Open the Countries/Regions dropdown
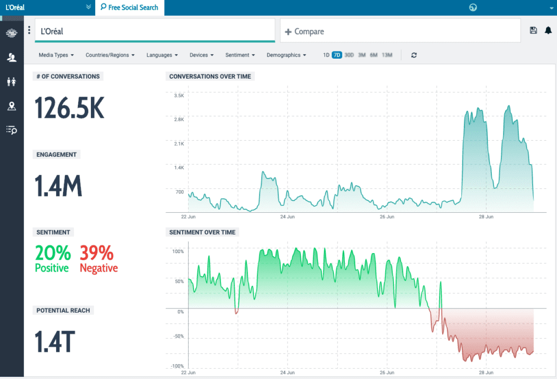The height and width of the screenshot is (379, 557). point(110,55)
